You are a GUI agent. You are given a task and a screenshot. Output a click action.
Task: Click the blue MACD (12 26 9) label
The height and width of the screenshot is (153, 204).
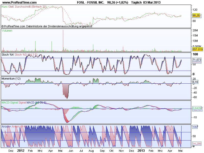coord(36,103)
